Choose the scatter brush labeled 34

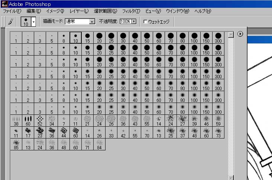pyautogui.click(x=52, y=121)
